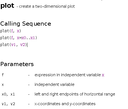Click the bold "plot" title heading
This screenshot has height=109, width=128.
(7, 6)
